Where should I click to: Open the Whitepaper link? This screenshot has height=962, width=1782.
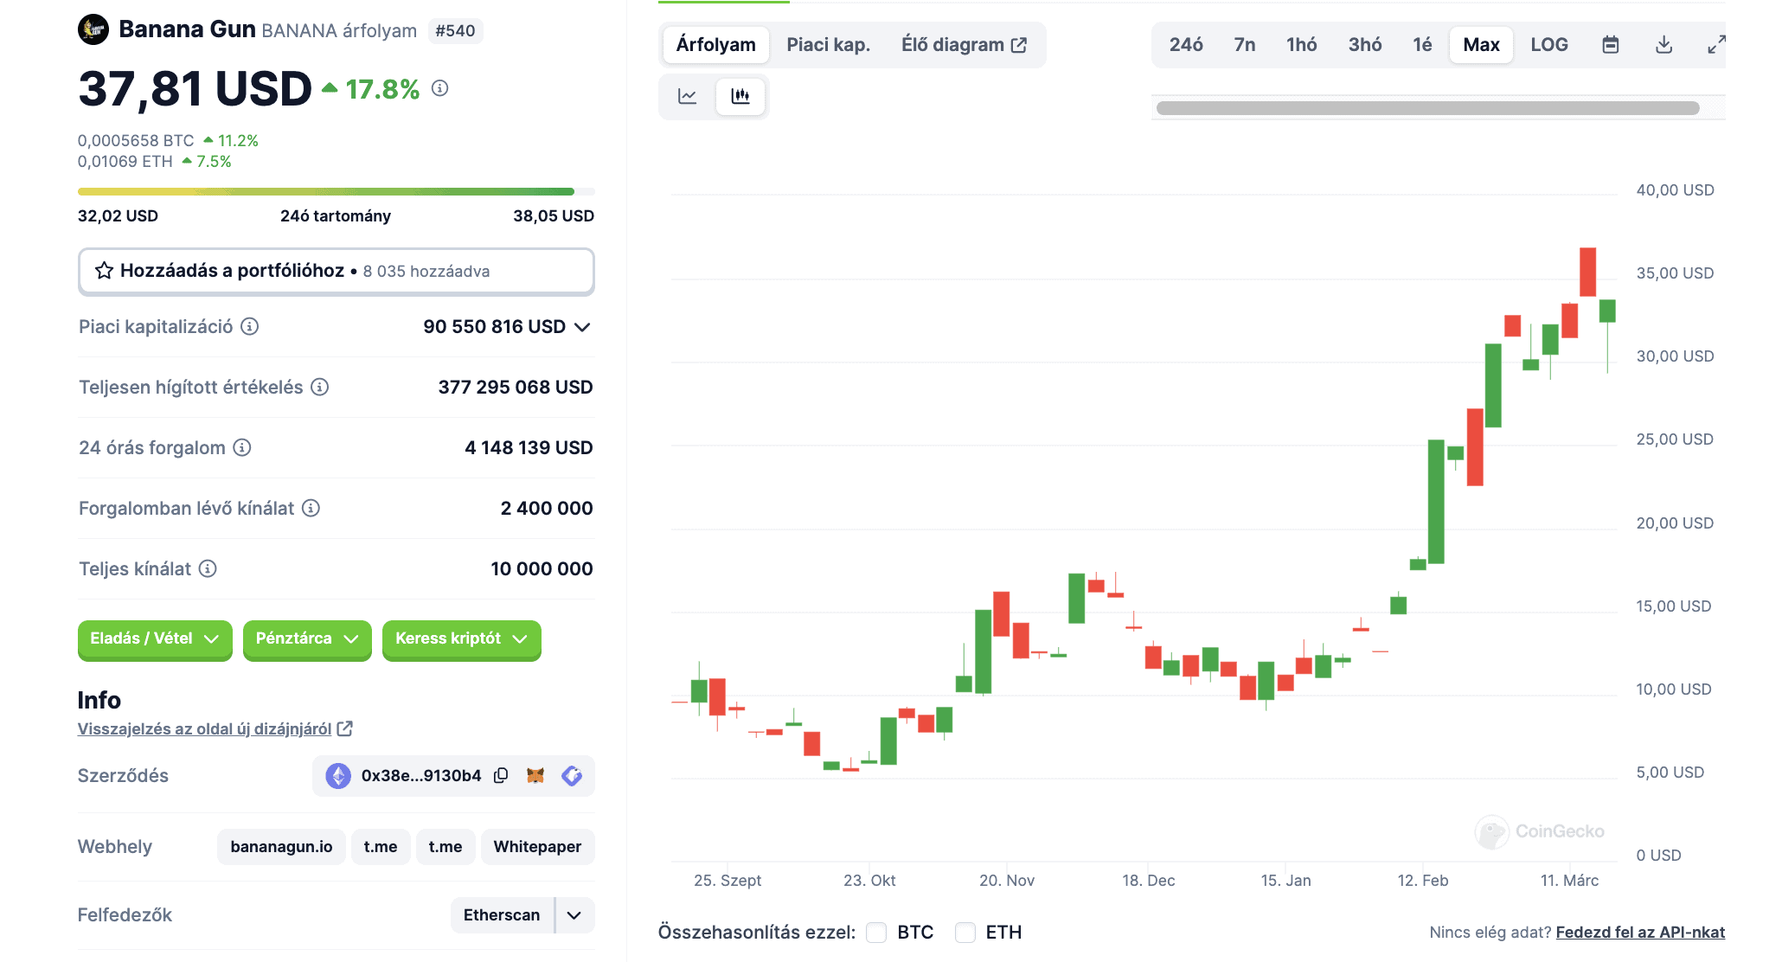pyautogui.click(x=537, y=847)
